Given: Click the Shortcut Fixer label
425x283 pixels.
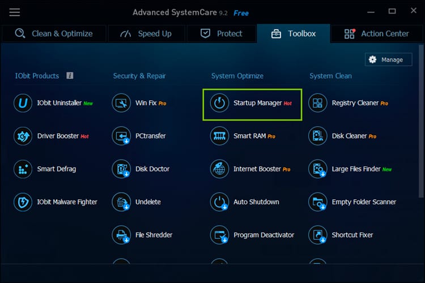Looking at the screenshot, I should 352,235.
